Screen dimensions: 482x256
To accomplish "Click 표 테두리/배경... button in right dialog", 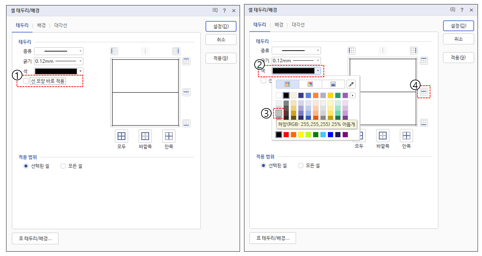I will click(273, 238).
